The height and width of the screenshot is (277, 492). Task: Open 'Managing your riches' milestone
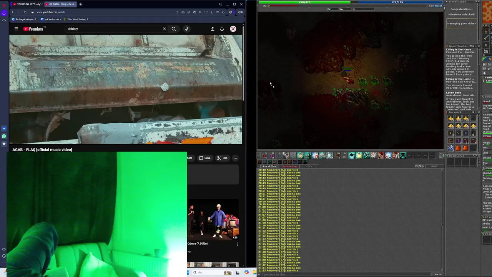(x=462, y=23)
